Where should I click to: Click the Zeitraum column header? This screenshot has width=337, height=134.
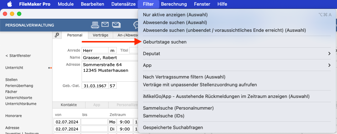pyautogui.click(x=117, y=115)
